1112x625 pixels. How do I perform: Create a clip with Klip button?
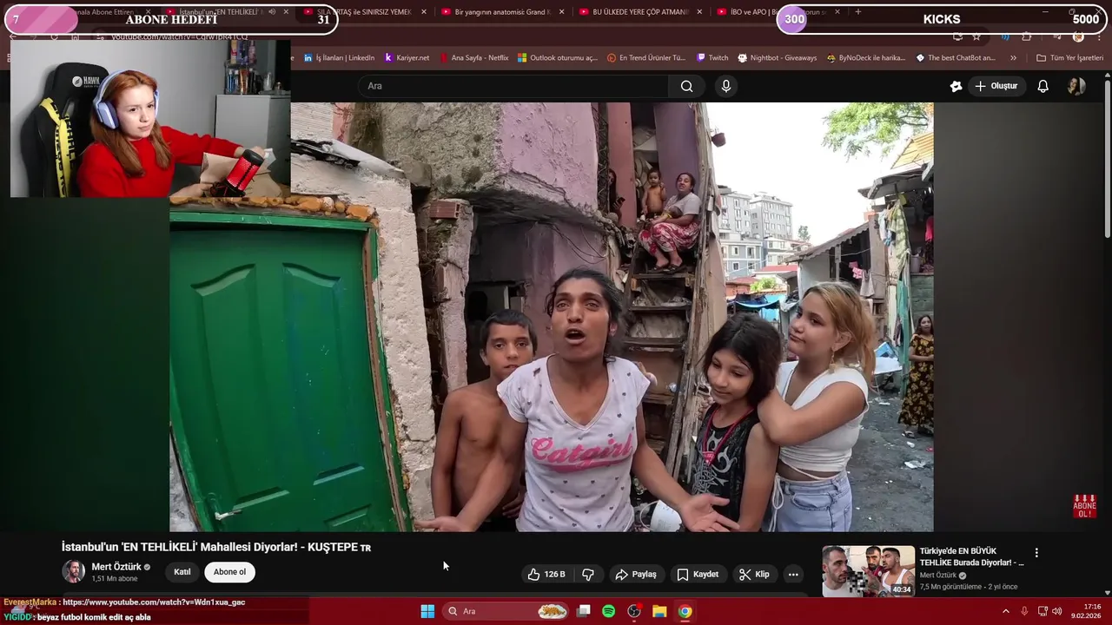[x=754, y=574]
